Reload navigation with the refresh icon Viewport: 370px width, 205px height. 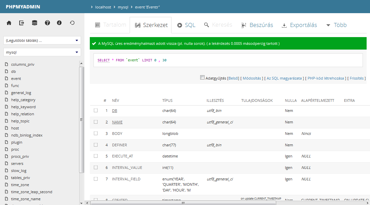click(x=72, y=23)
